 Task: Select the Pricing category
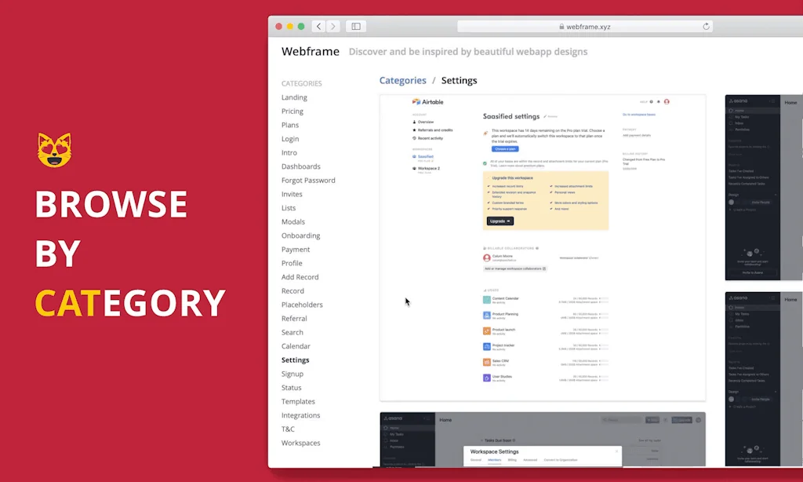[292, 111]
